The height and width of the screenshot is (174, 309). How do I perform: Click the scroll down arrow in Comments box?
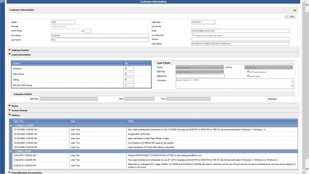292,86
